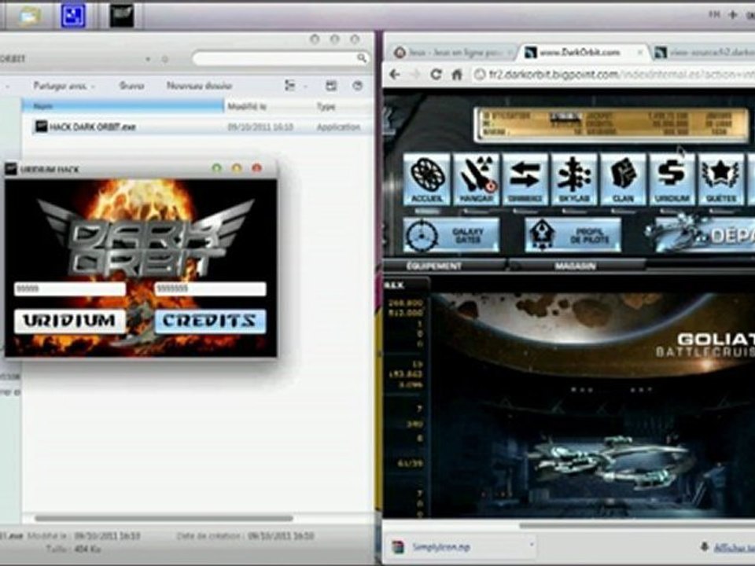Switch to the Équipement tab
The image size is (755, 566).
pos(434,266)
